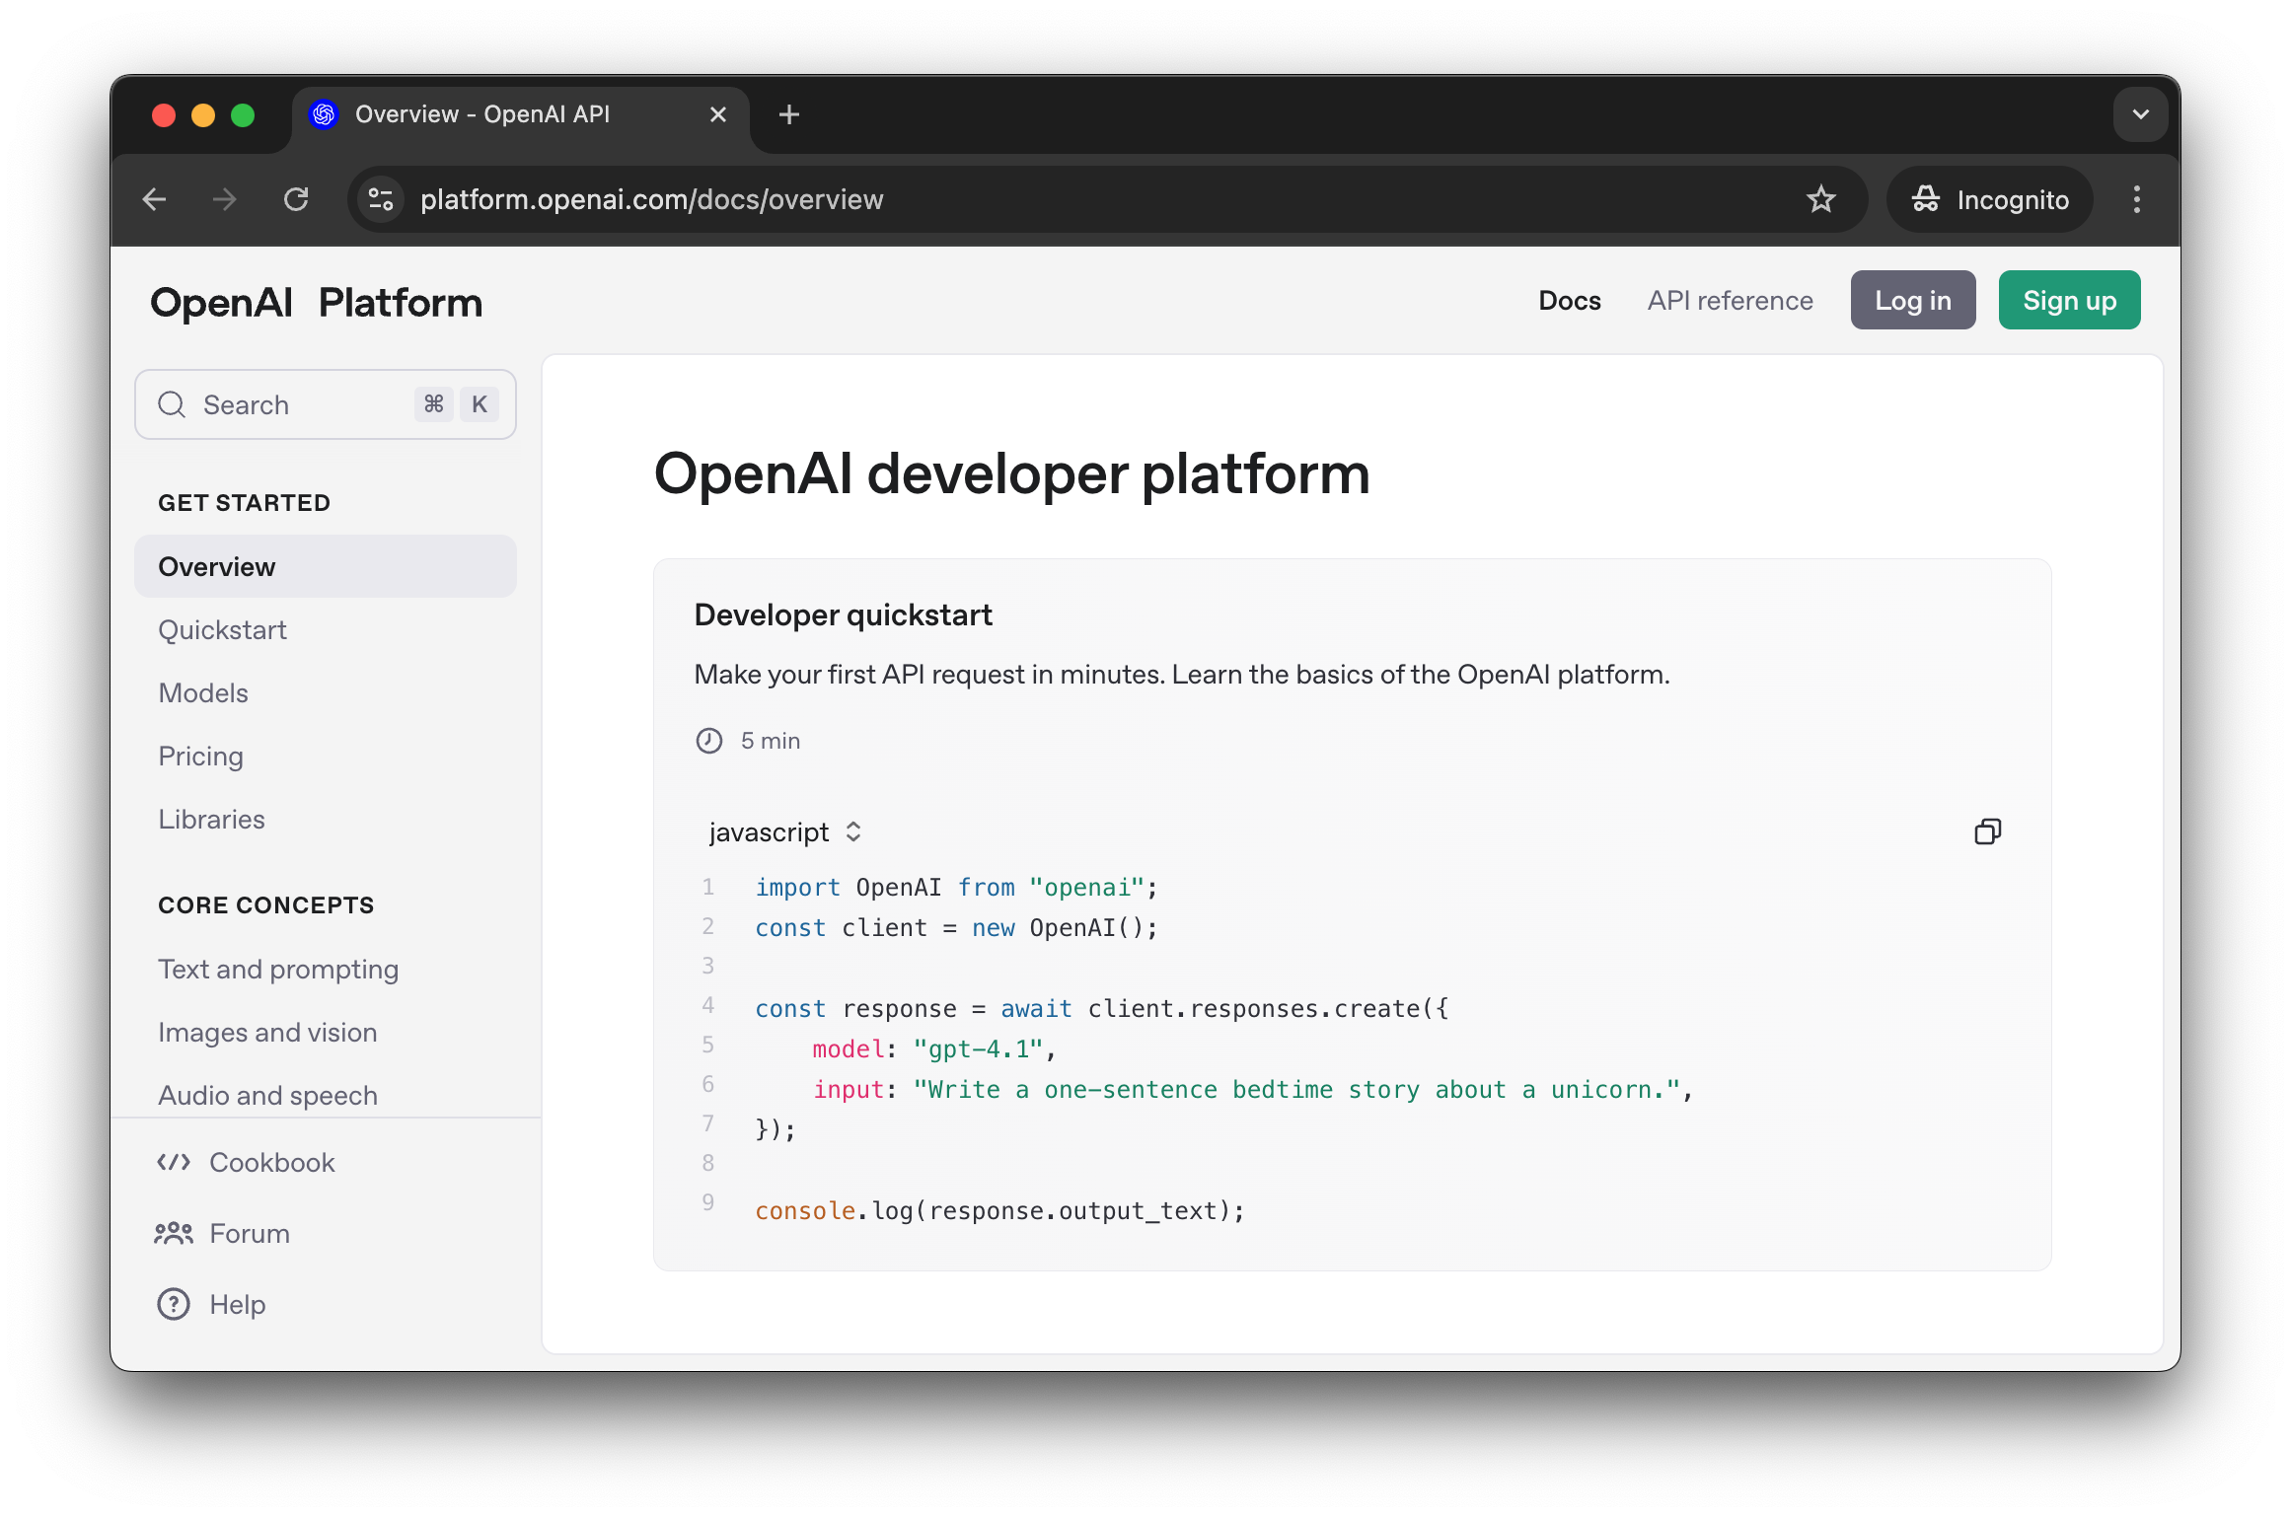Open Libraries in the sidebar
Image resolution: width=2291 pixels, height=1517 pixels.
tap(211, 819)
